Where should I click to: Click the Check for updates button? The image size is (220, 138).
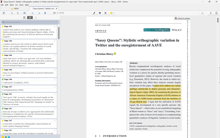pos(182,18)
